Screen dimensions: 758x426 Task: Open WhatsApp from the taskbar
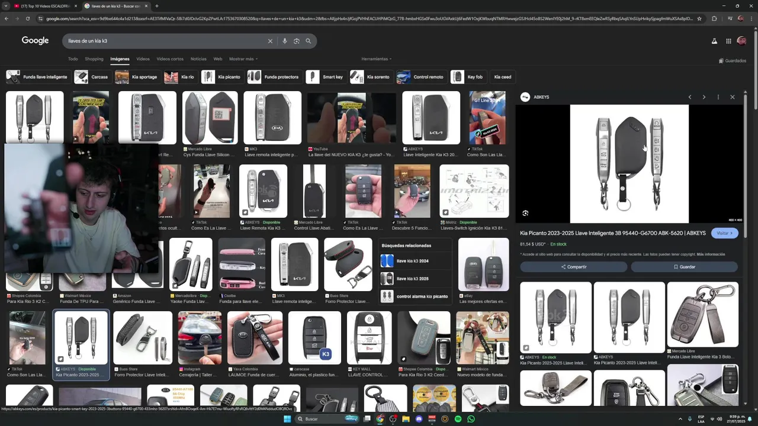pos(471,419)
